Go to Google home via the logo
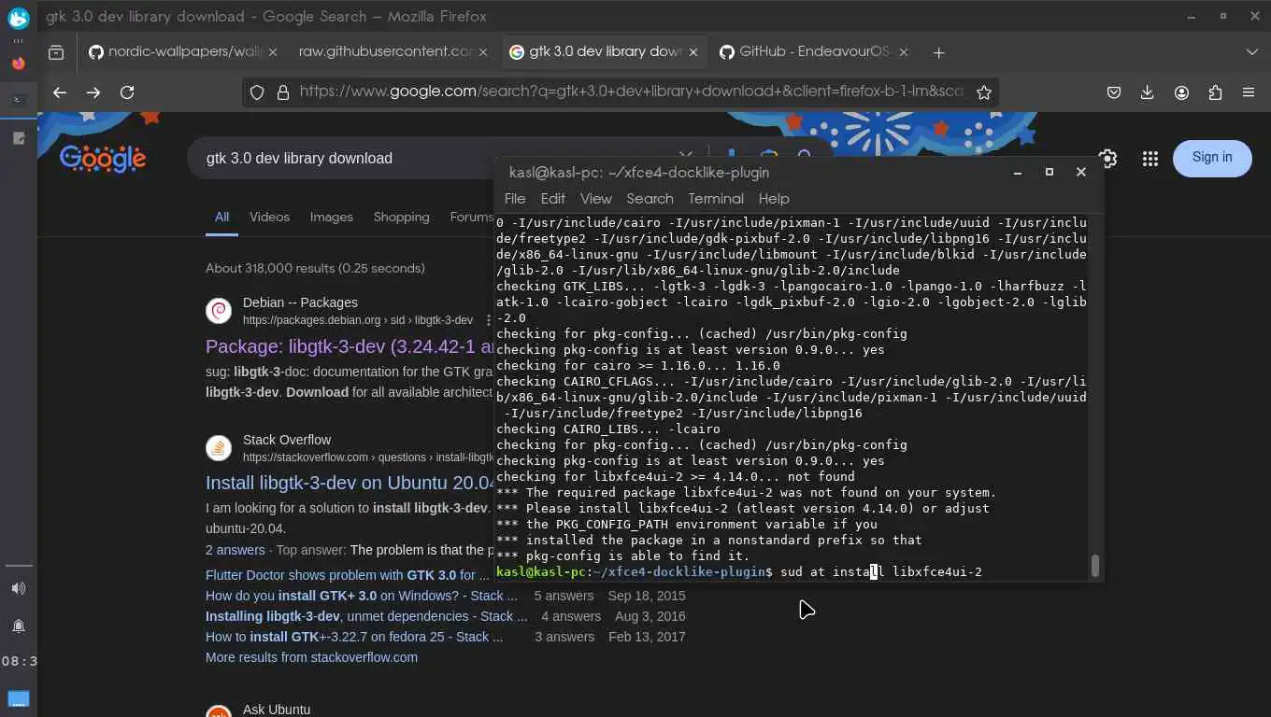This screenshot has height=717, width=1271. [103, 160]
